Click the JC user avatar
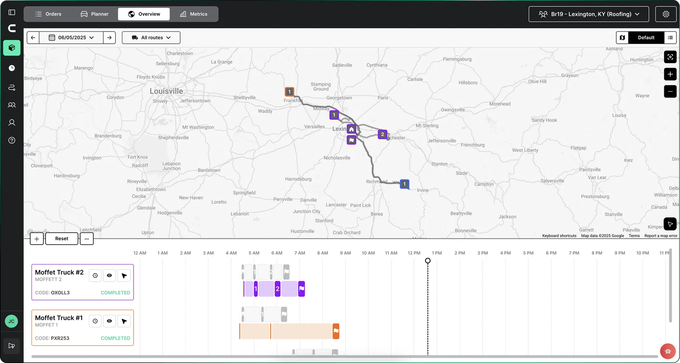Image resolution: width=680 pixels, height=363 pixels. click(x=11, y=321)
